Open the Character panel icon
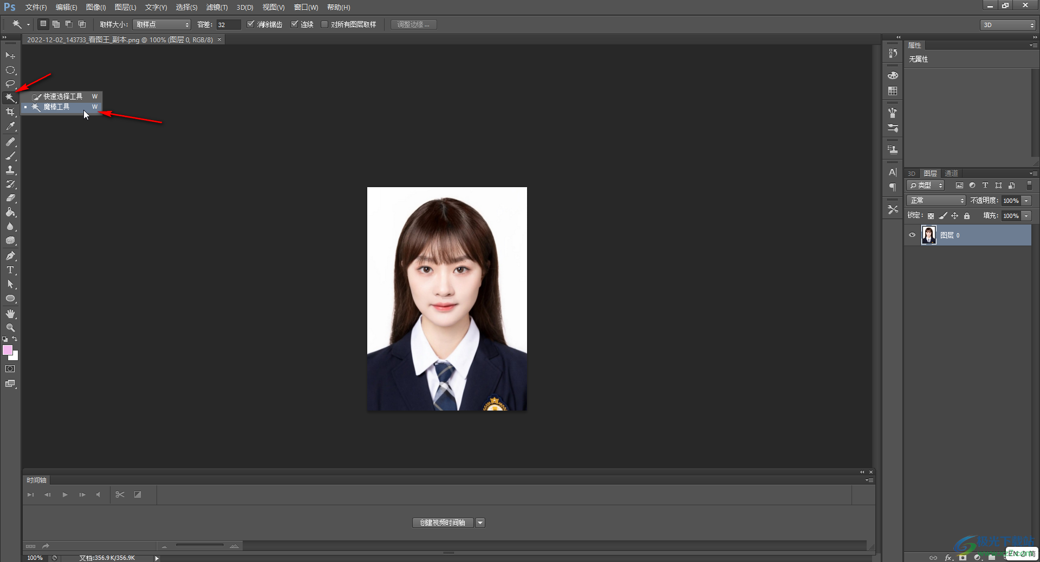The image size is (1040, 562). [893, 172]
